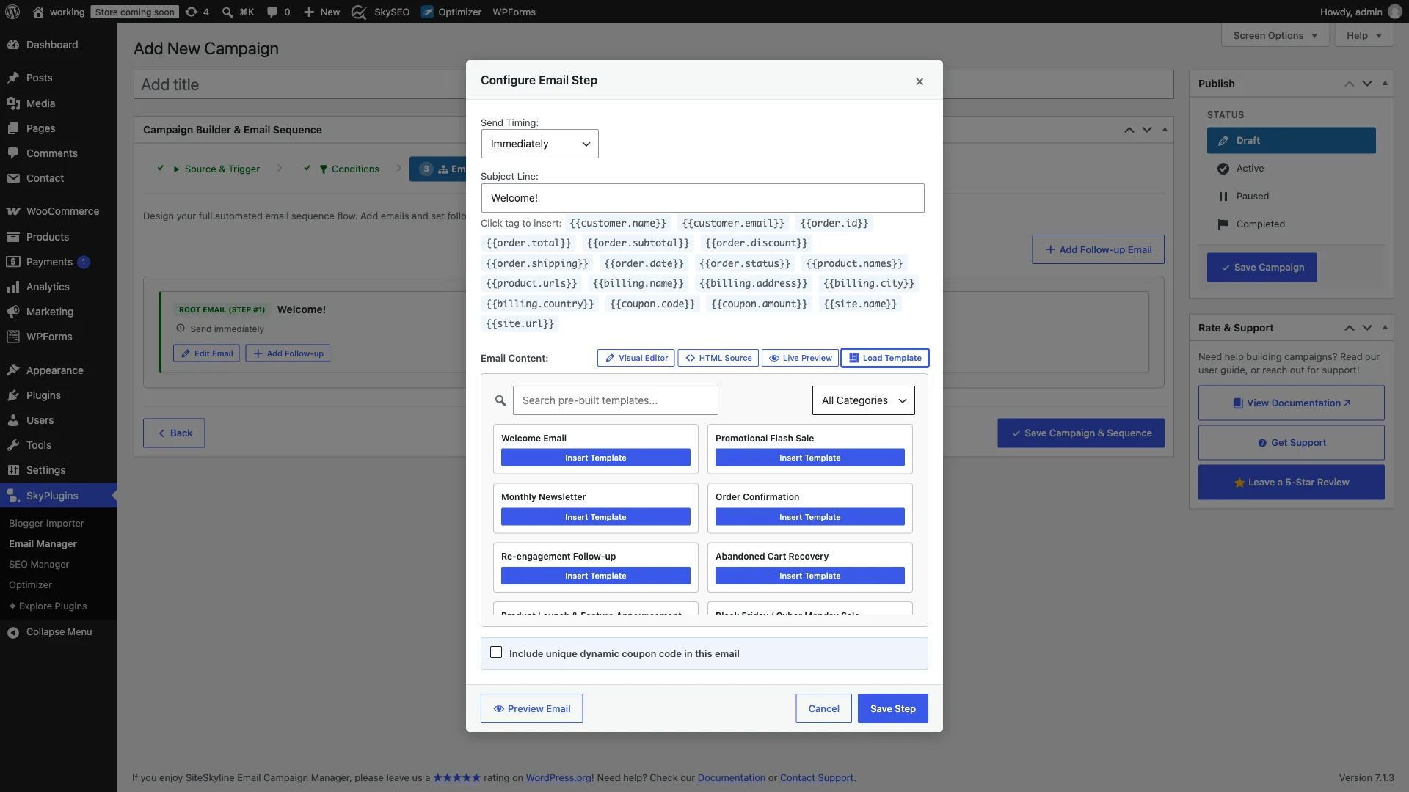Open the Dashboard sidebar icon

[x=13, y=45]
